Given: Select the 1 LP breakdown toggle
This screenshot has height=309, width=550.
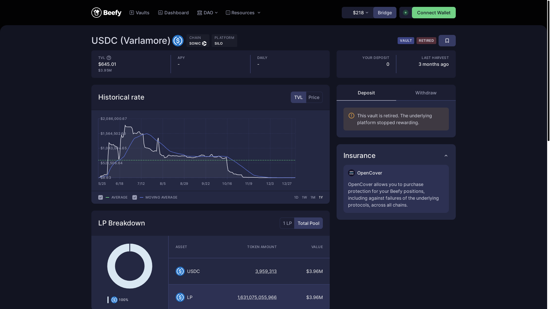Looking at the screenshot, I should [287, 223].
